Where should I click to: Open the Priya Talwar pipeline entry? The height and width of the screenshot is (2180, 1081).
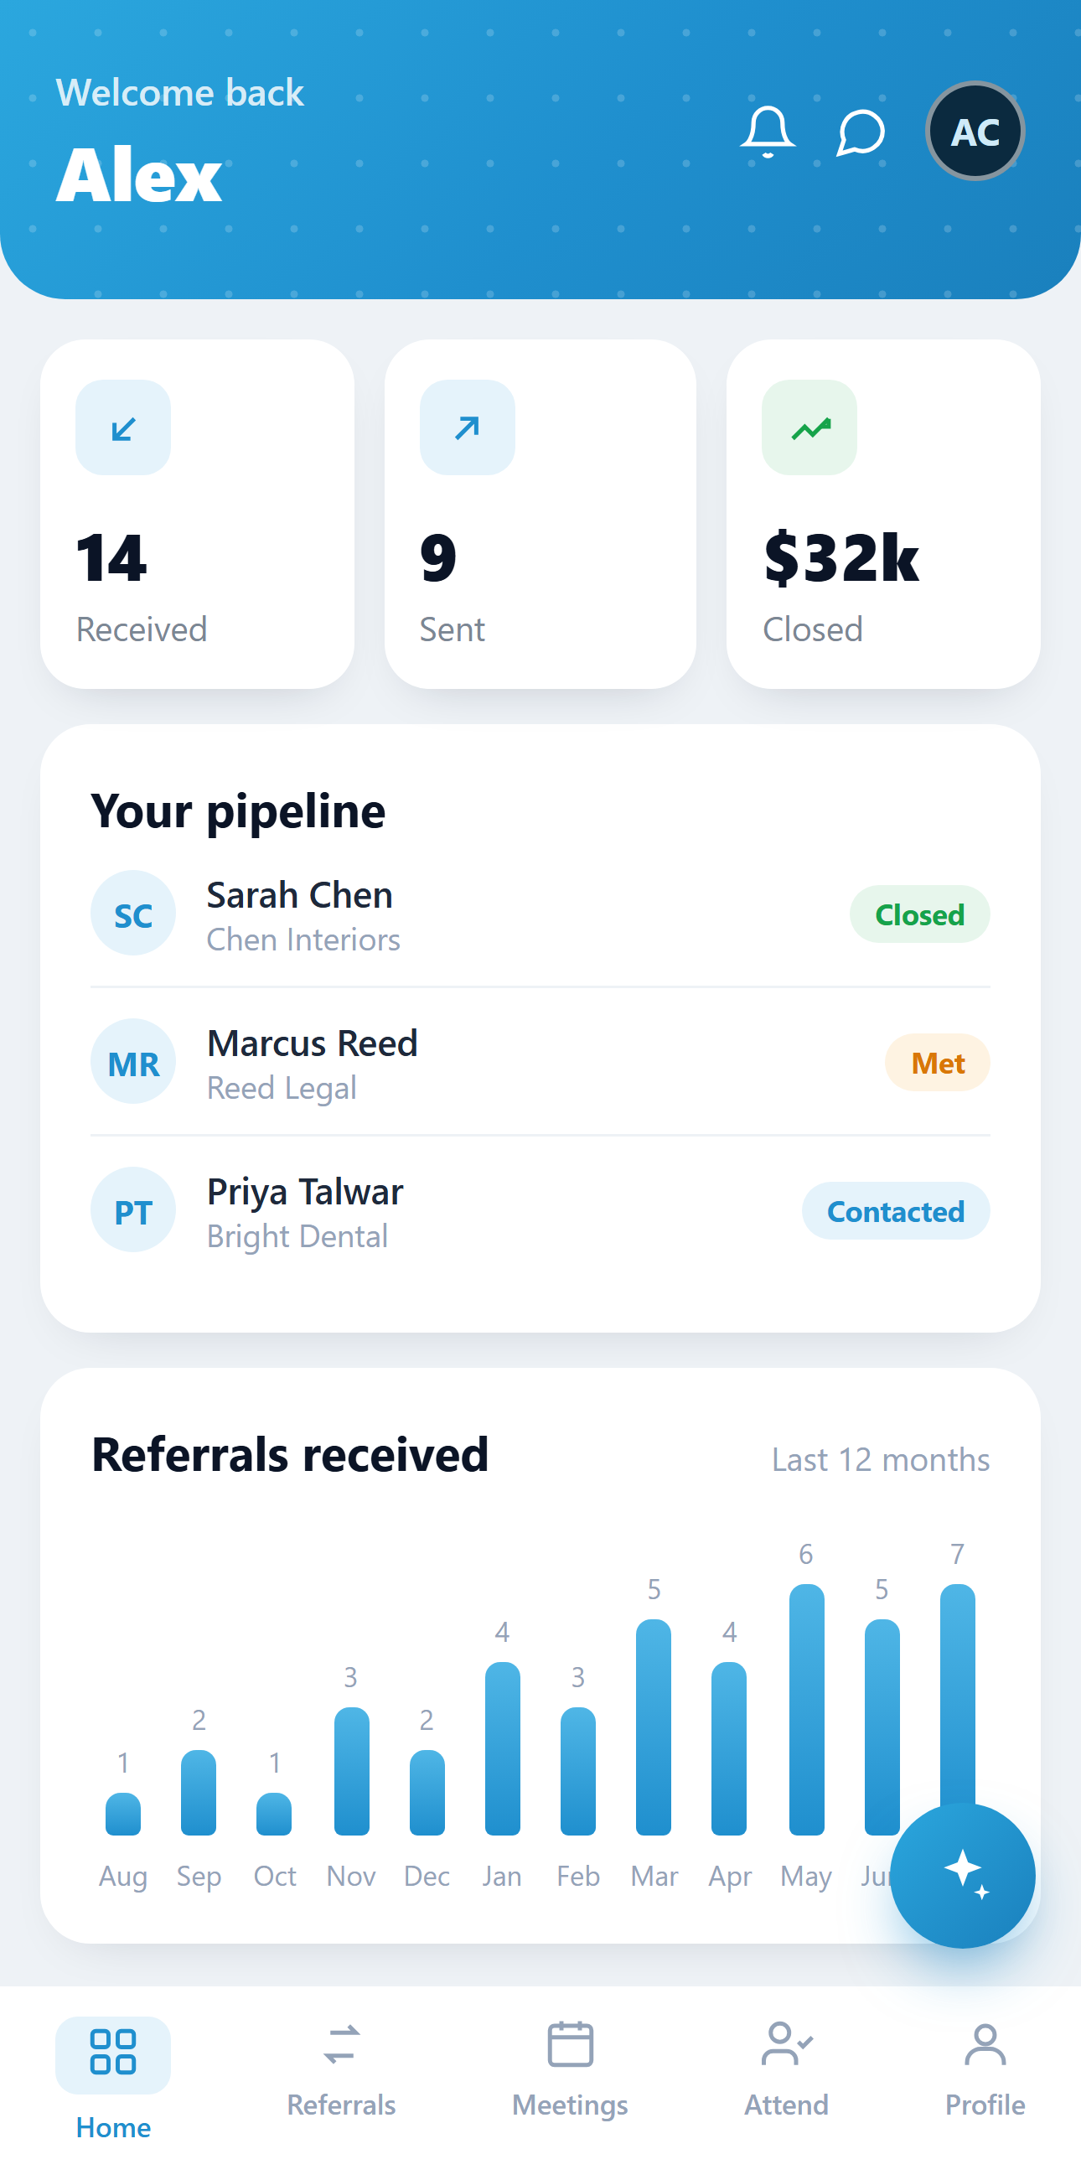pyautogui.click(x=540, y=1210)
